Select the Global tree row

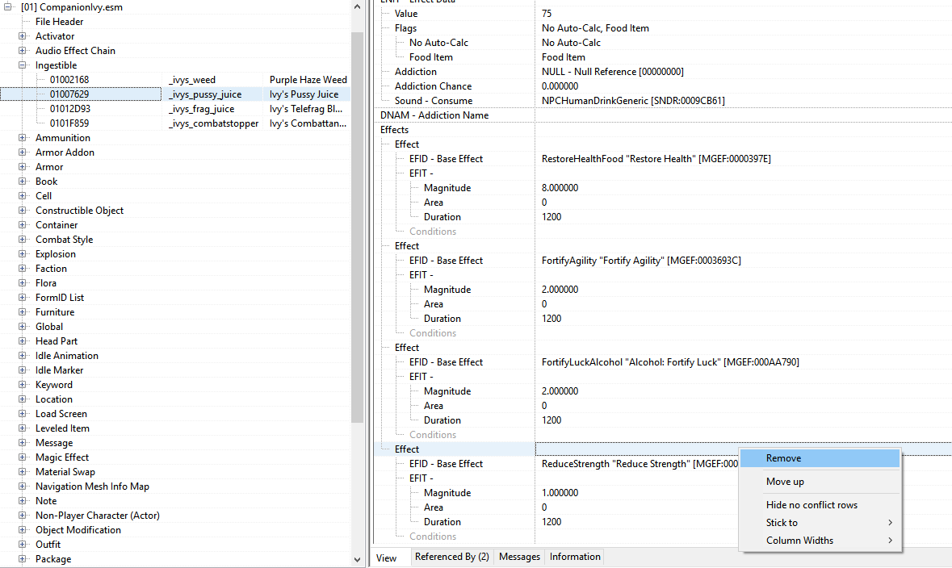(x=49, y=327)
